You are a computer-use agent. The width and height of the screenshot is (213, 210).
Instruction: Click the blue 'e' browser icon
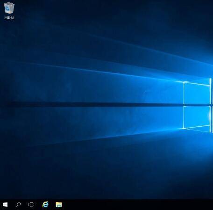45,204
